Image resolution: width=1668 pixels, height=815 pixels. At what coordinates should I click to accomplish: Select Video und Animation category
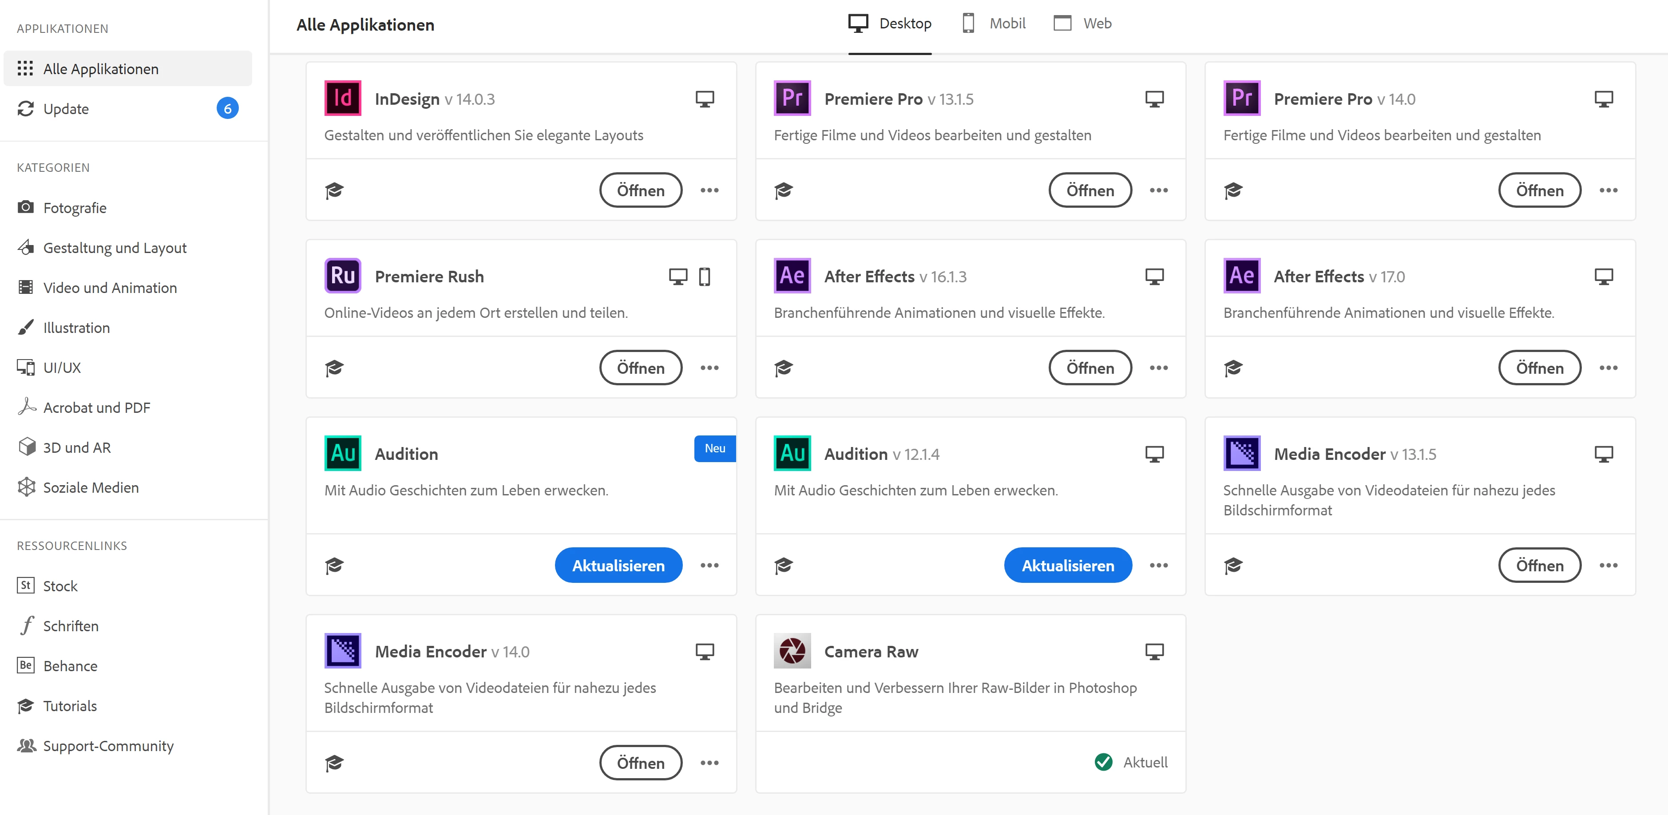tap(109, 287)
